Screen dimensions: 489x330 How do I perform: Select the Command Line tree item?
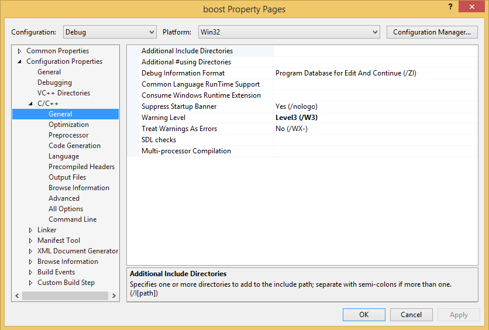tap(73, 219)
